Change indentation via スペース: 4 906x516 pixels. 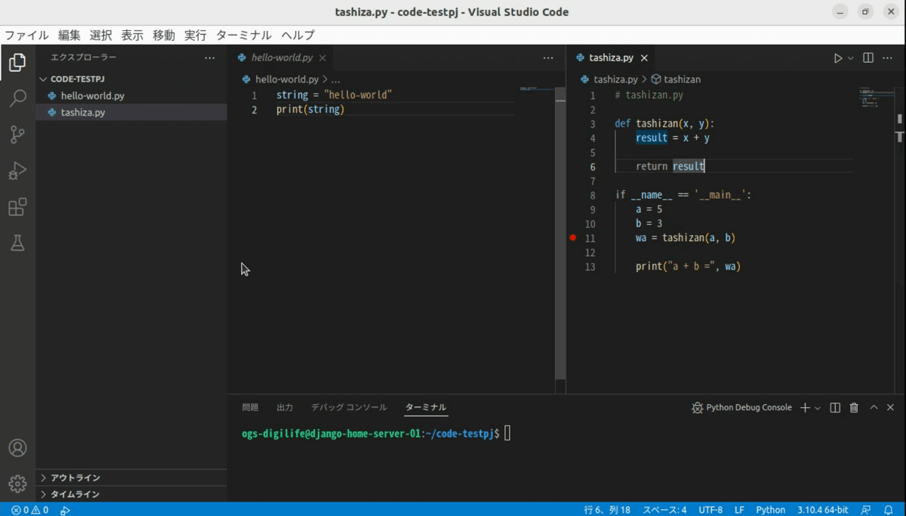[x=664, y=510]
